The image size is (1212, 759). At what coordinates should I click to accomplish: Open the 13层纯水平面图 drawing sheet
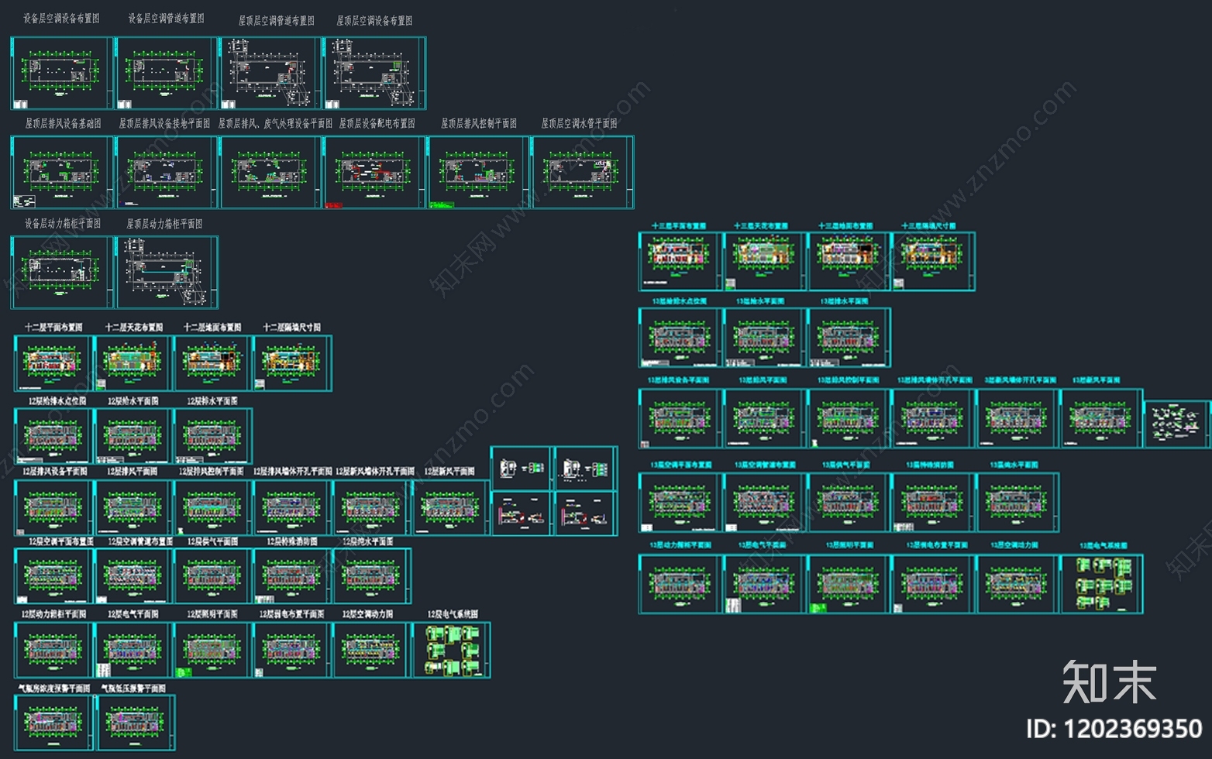tap(1017, 503)
